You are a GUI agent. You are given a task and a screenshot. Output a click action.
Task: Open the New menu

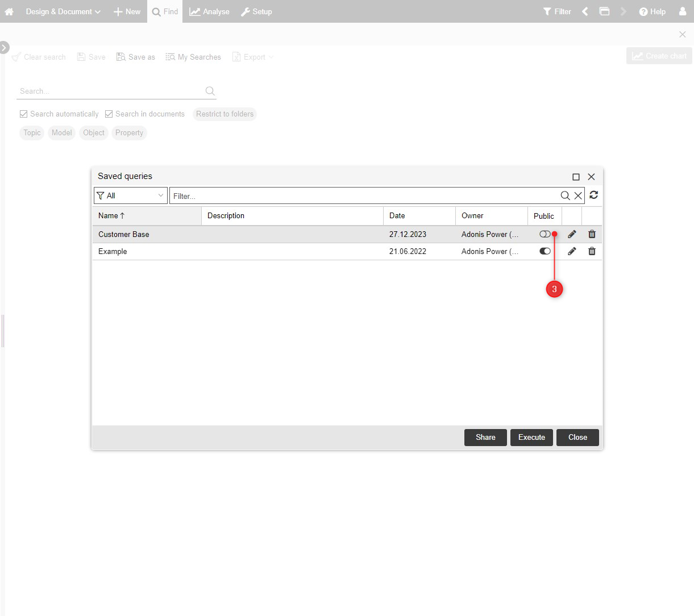pos(127,11)
